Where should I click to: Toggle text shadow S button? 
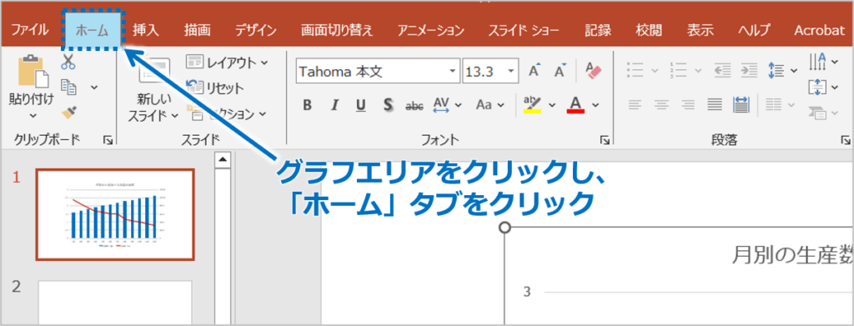tap(388, 104)
